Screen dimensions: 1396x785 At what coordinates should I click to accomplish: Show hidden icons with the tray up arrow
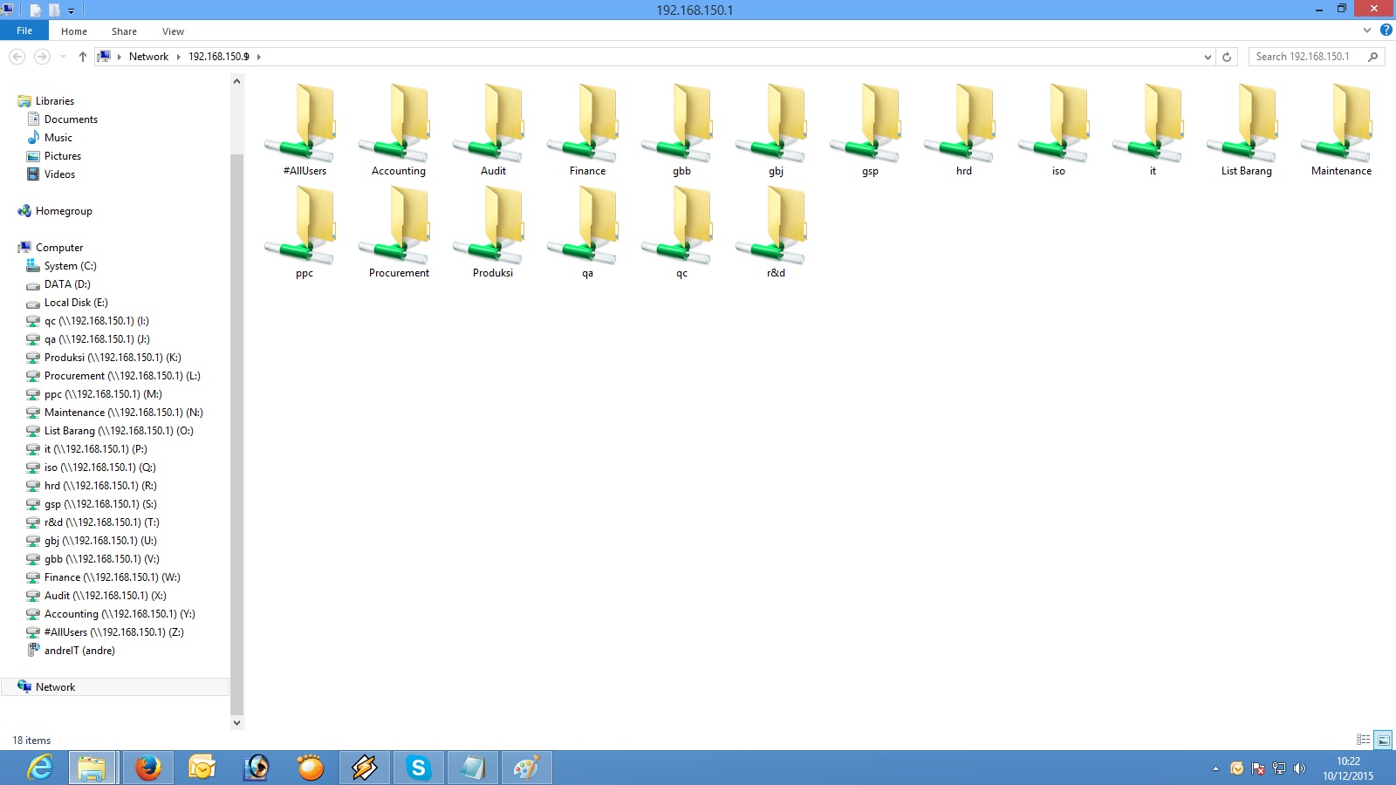(x=1216, y=768)
